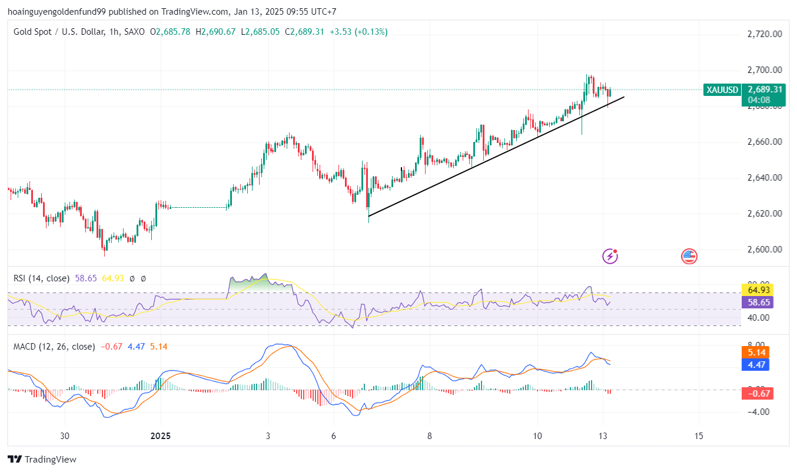Click yellow 64.93 value in RSI legend
797x472 pixels.
click(113, 278)
